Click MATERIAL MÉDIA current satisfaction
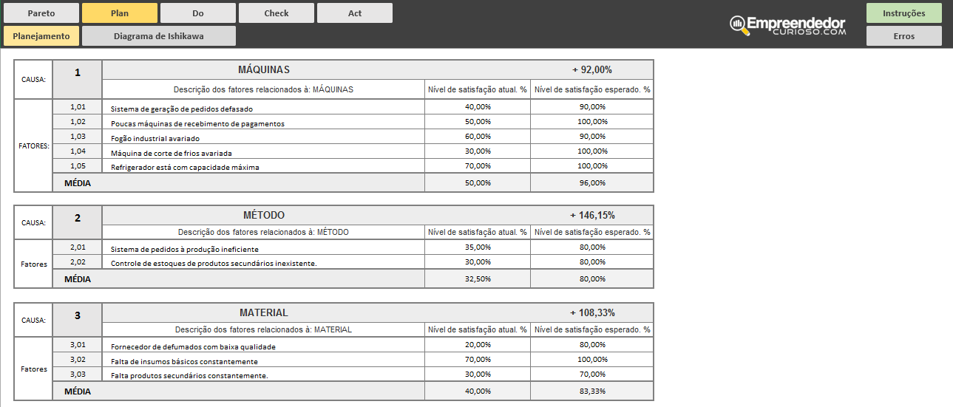Viewport: 953px width, 407px height. (478, 391)
